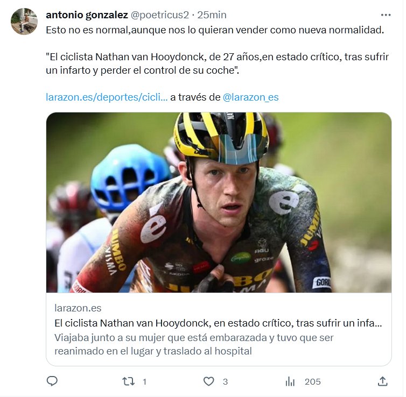Click the tweet text starting 'Esto no es normal'
The width and height of the screenshot is (406, 397).
click(x=215, y=30)
